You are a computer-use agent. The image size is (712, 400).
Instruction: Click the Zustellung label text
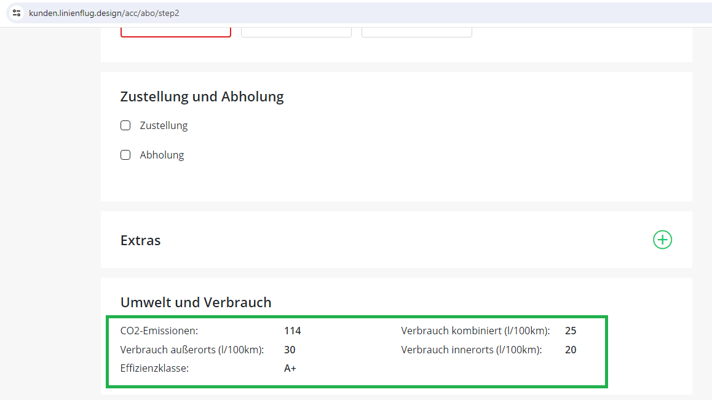[x=164, y=125]
